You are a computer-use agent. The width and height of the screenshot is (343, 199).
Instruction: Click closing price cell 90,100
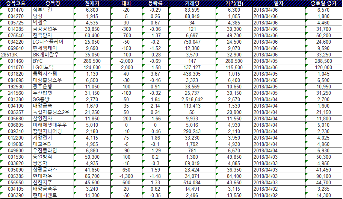[324, 176]
